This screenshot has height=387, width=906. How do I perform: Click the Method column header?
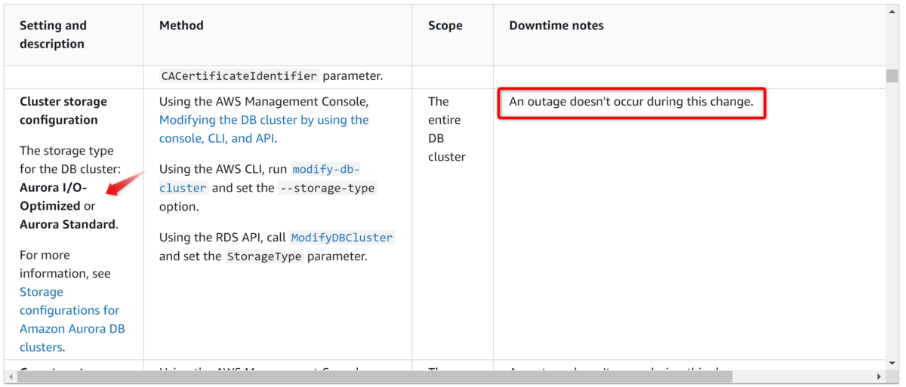tap(181, 26)
